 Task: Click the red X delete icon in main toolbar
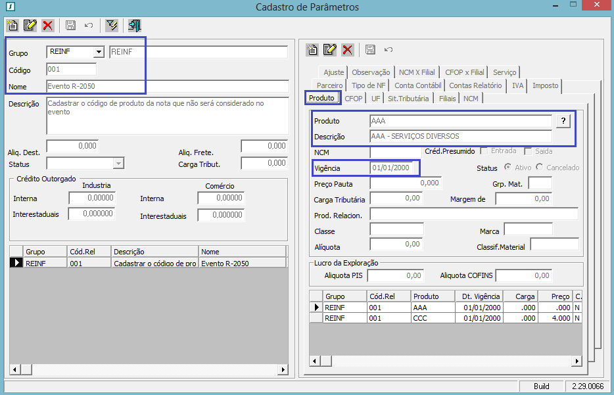(x=47, y=26)
